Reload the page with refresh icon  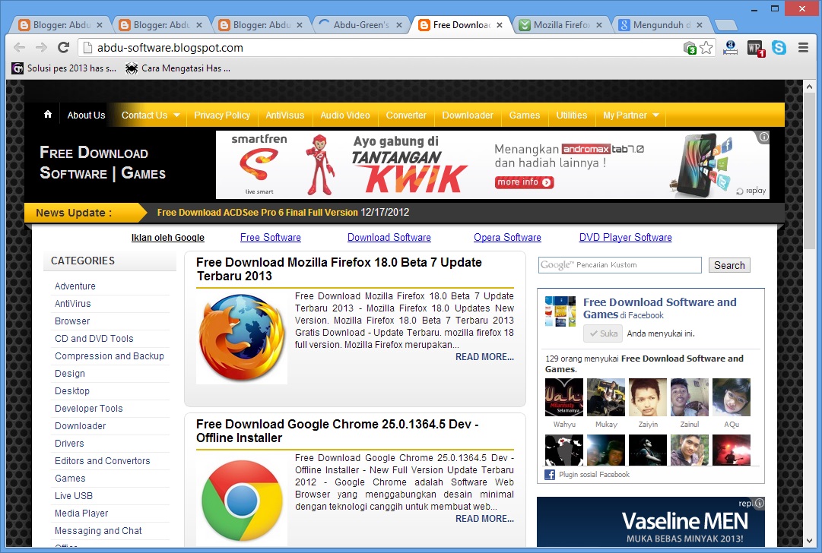[63, 48]
